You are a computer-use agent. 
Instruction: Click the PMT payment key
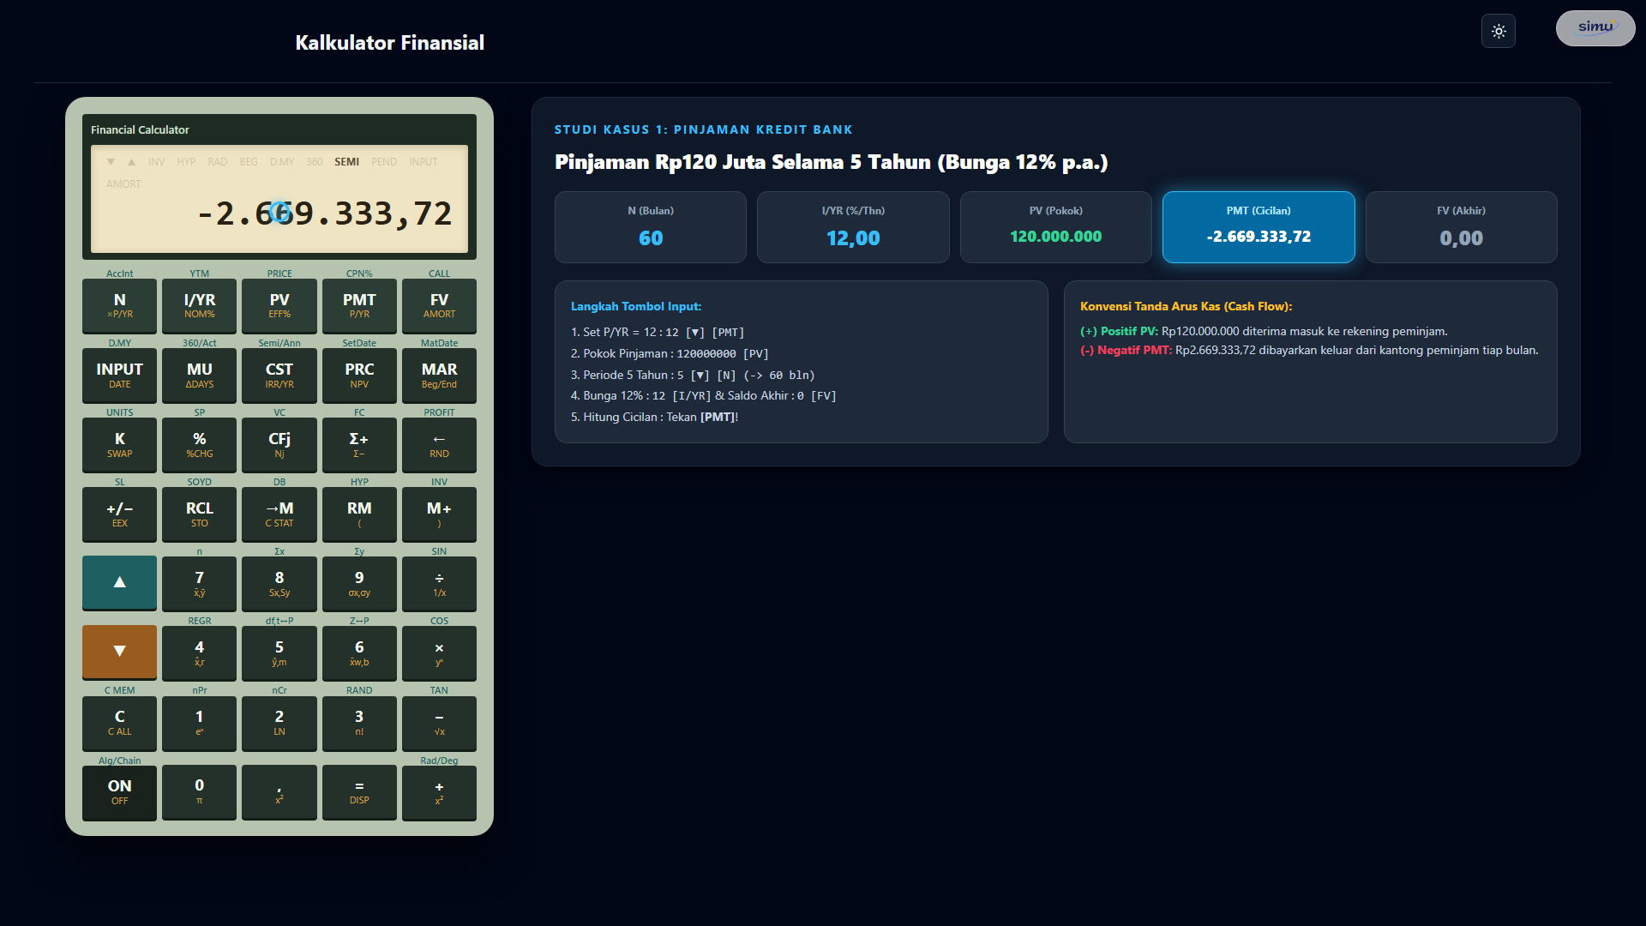click(x=359, y=305)
